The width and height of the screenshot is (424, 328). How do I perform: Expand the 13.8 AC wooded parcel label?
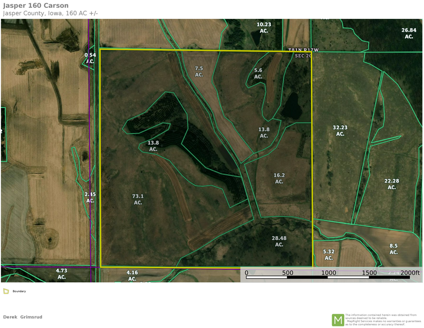pyautogui.click(x=153, y=146)
